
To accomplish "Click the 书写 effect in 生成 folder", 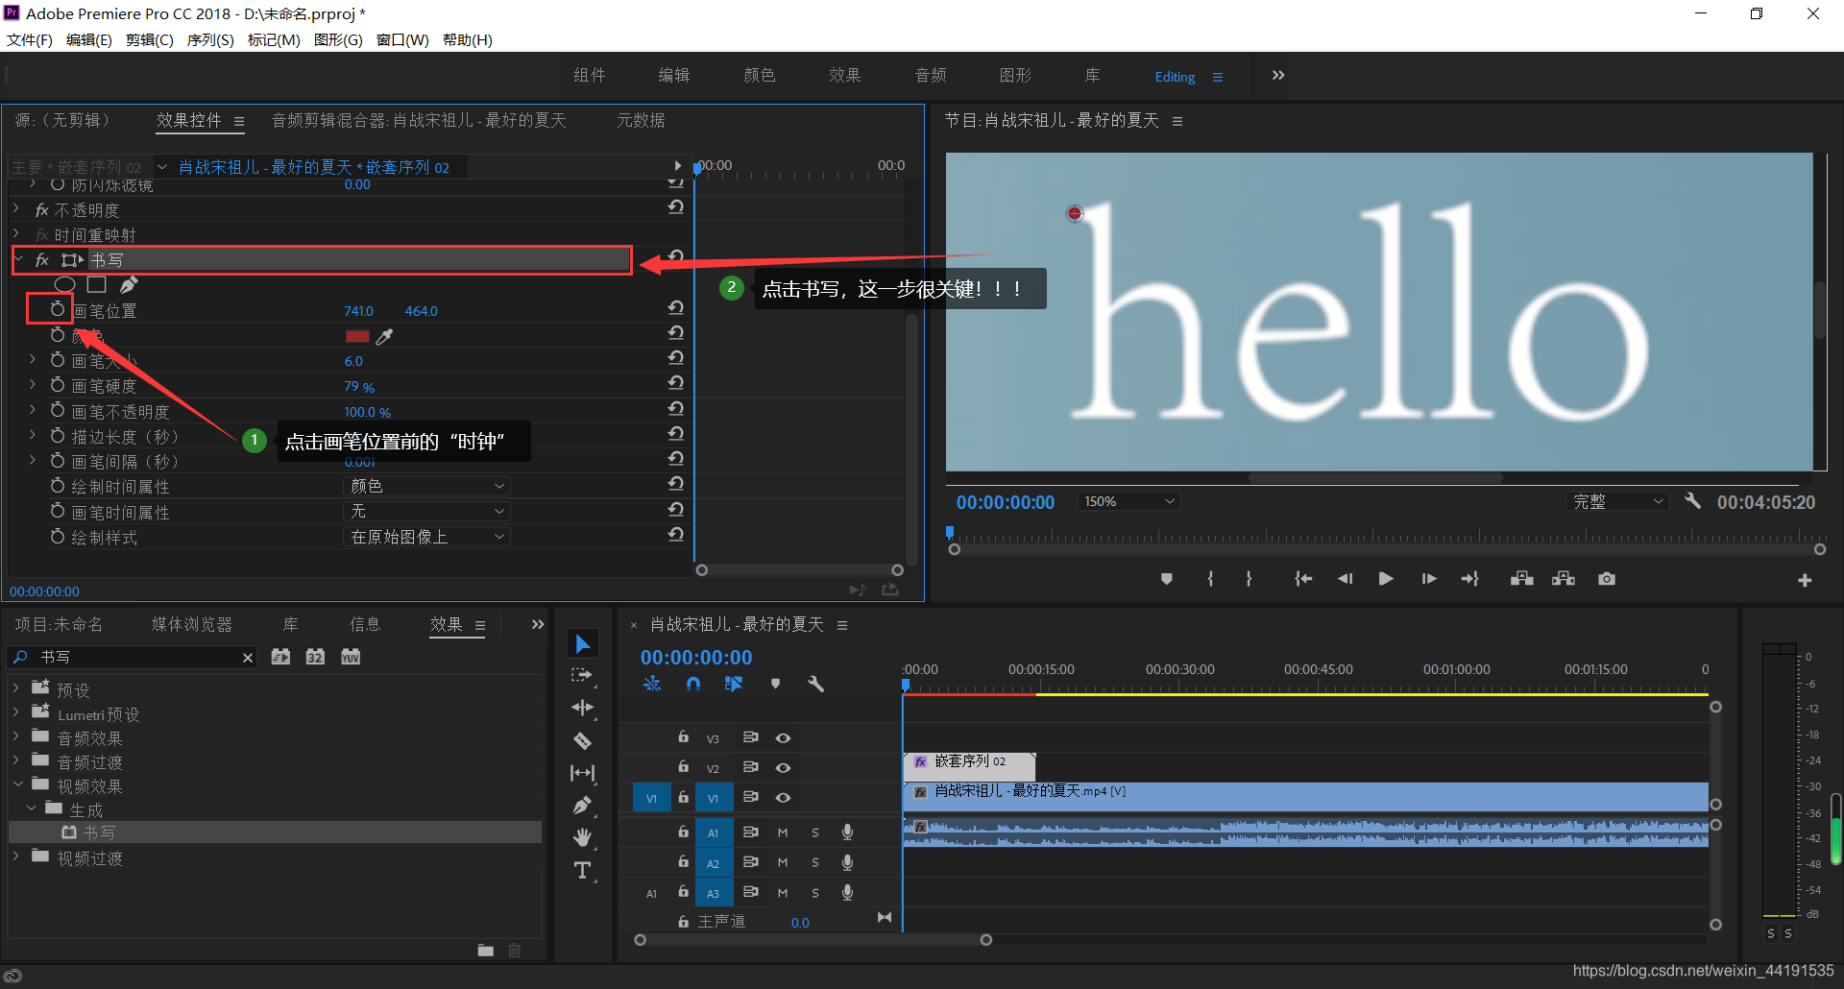I will [99, 832].
